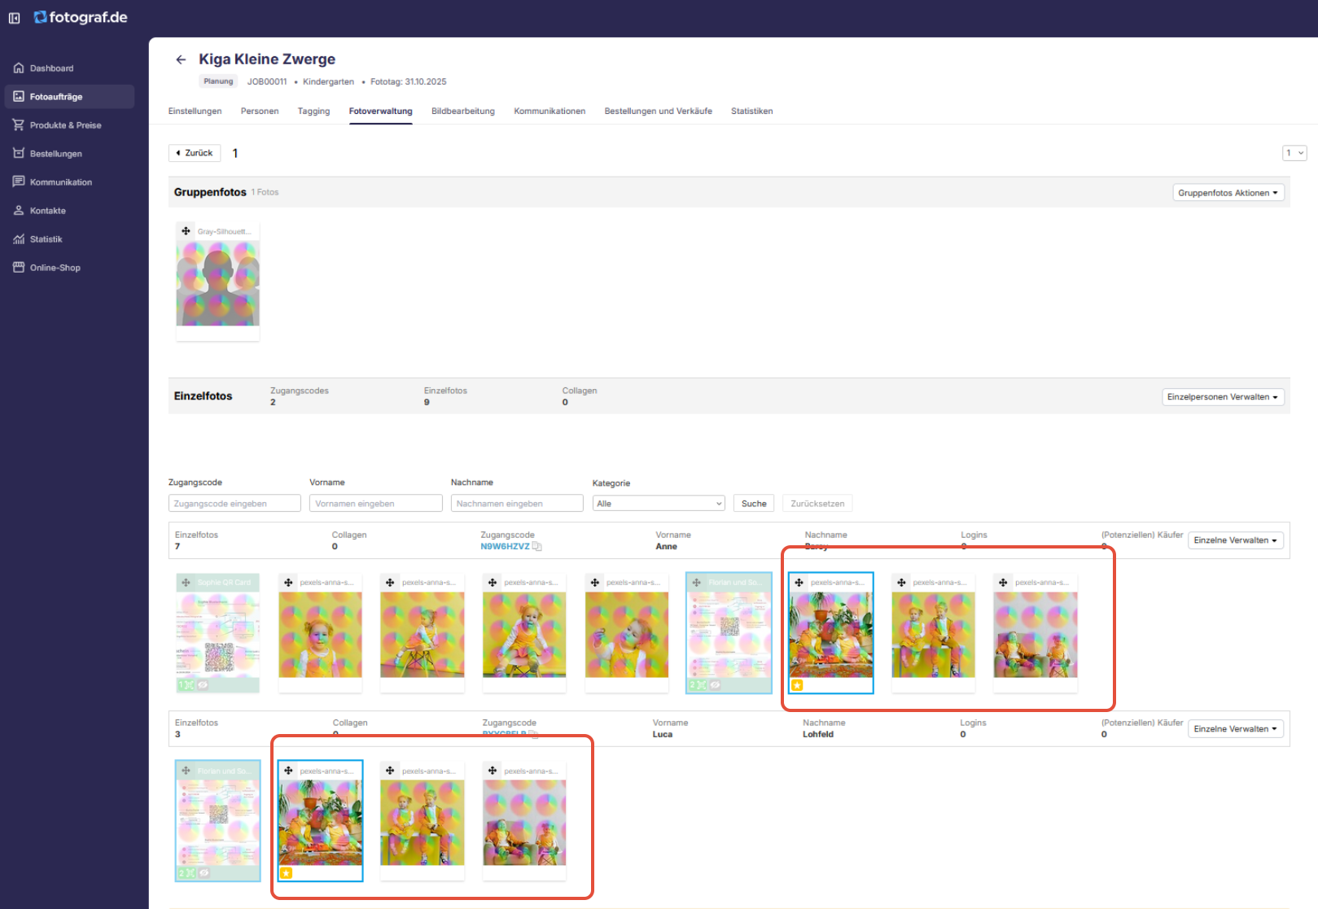Open the Personen tab
This screenshot has height=909, width=1318.
point(260,111)
